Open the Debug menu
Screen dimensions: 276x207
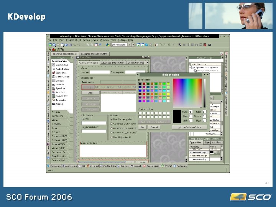point(86,40)
